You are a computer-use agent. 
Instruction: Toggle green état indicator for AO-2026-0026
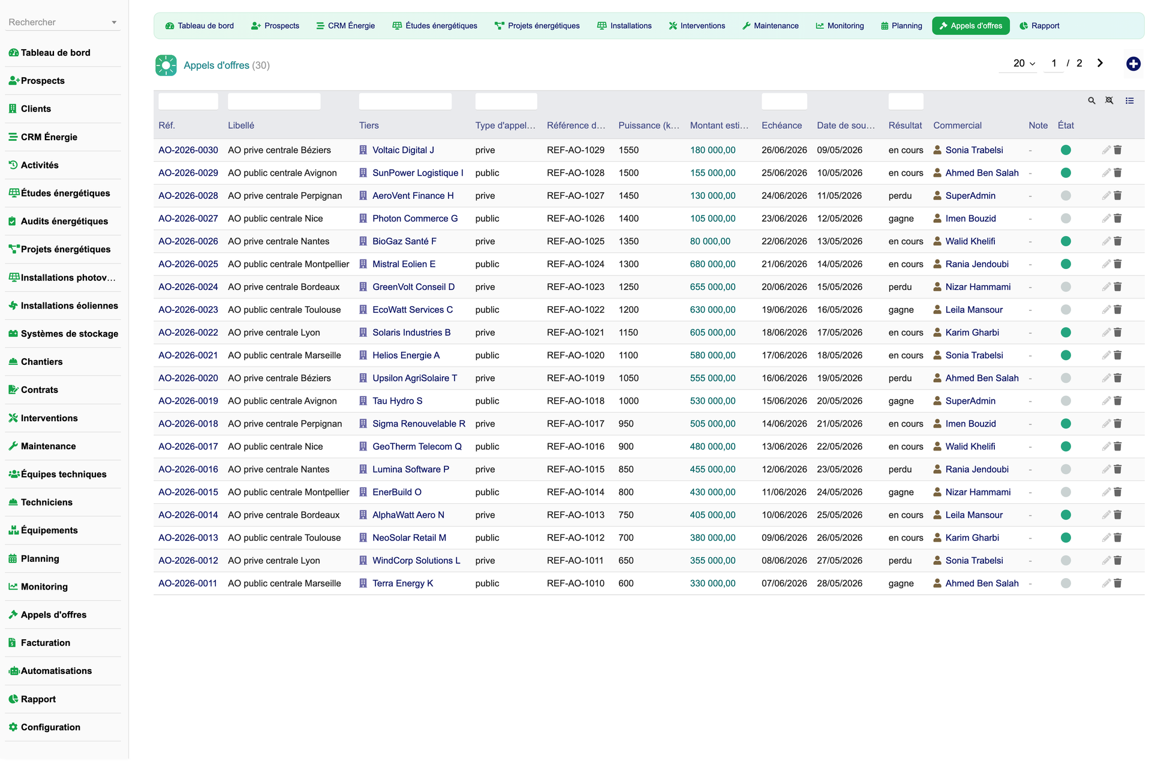click(x=1066, y=241)
